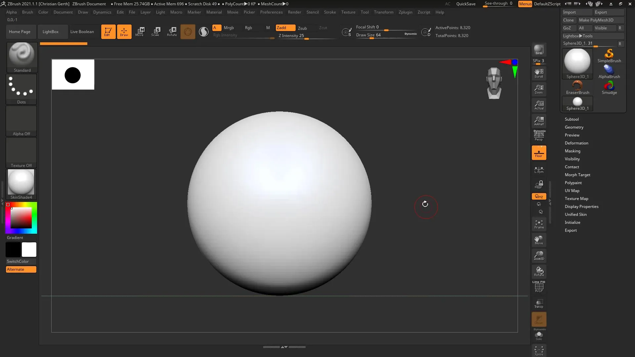
Task: Choose the AlphaBrush tool
Action: tap(609, 72)
